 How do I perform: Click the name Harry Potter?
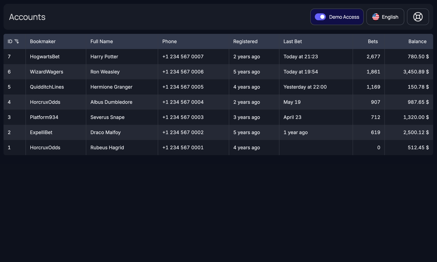[x=104, y=57]
